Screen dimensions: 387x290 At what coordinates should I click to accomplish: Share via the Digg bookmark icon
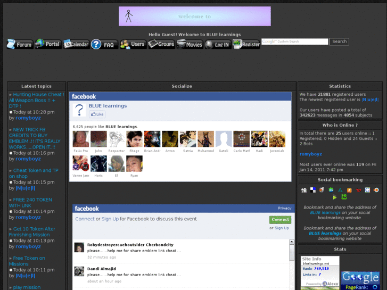click(304, 190)
